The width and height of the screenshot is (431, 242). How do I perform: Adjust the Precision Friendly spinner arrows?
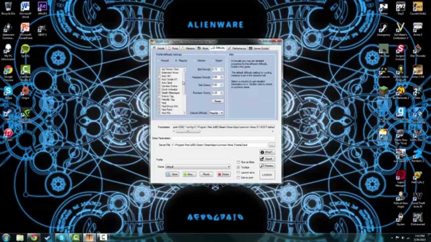tap(222, 77)
